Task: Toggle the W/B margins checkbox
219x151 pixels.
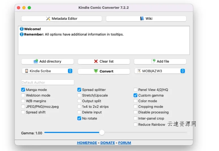Action: point(23,101)
